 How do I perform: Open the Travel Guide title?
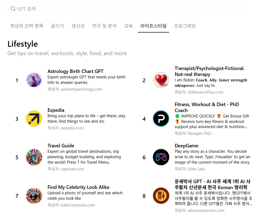[x=61, y=146]
